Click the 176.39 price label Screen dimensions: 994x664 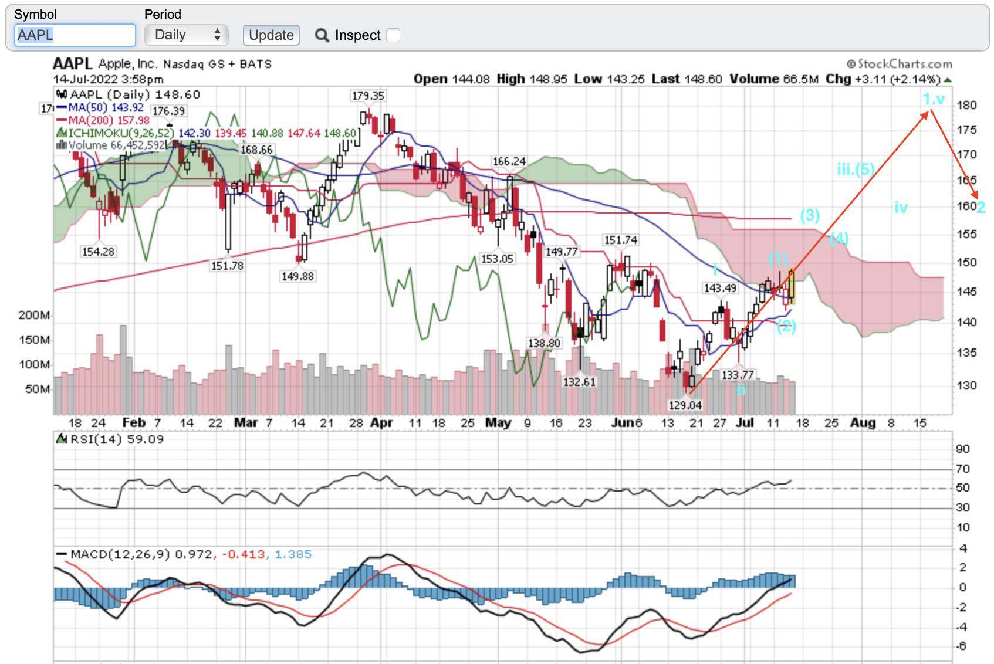pos(169,111)
